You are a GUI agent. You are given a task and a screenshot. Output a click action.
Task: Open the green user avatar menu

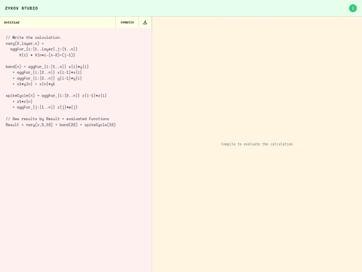[x=353, y=8]
